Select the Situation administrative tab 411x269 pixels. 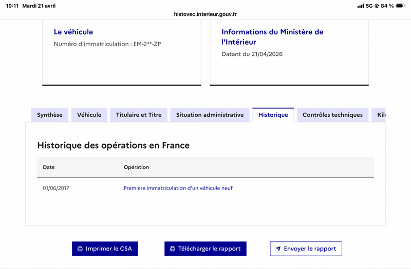210,115
